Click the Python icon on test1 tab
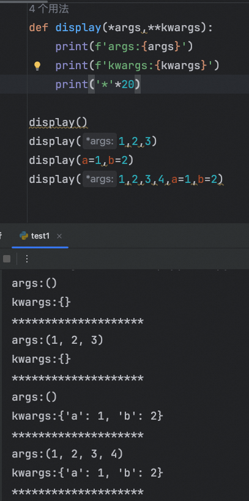 pyautogui.click(x=24, y=236)
